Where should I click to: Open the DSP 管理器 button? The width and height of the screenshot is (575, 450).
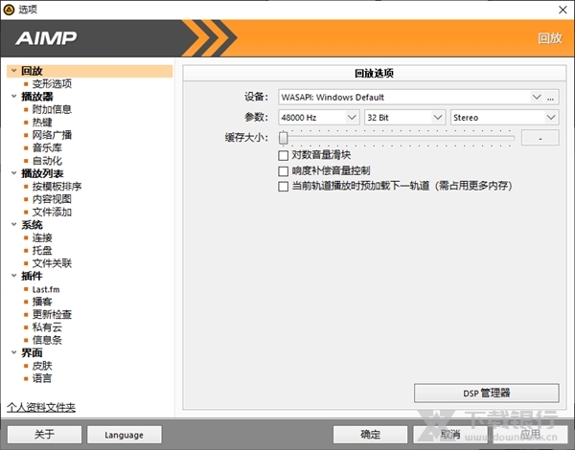coord(487,394)
